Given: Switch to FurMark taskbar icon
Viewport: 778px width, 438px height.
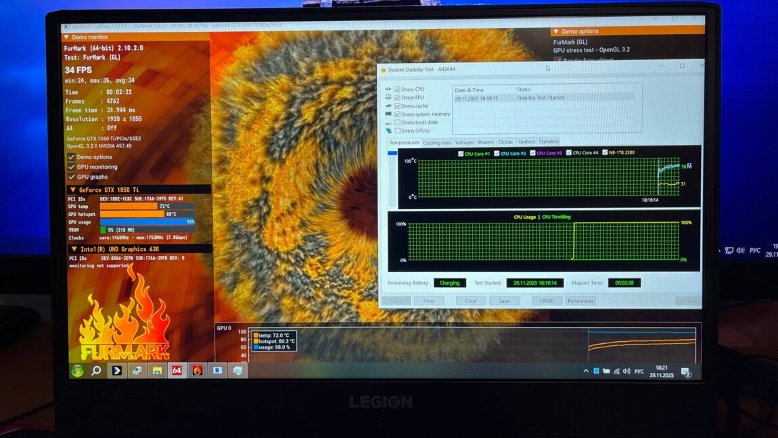Looking at the screenshot, I should [x=197, y=370].
